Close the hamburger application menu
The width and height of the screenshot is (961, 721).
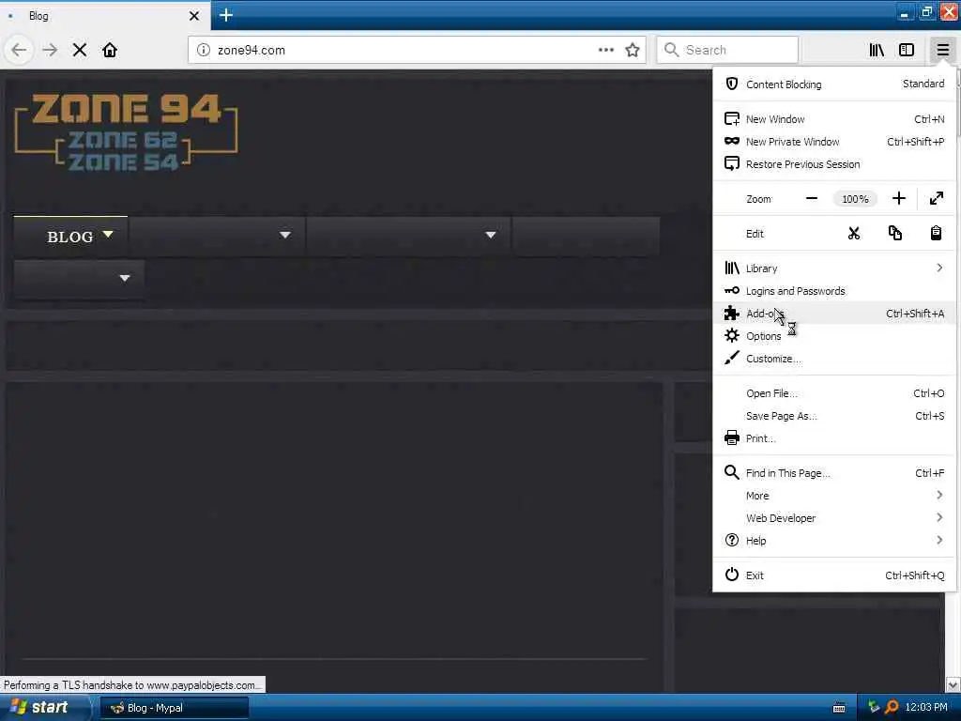(942, 50)
